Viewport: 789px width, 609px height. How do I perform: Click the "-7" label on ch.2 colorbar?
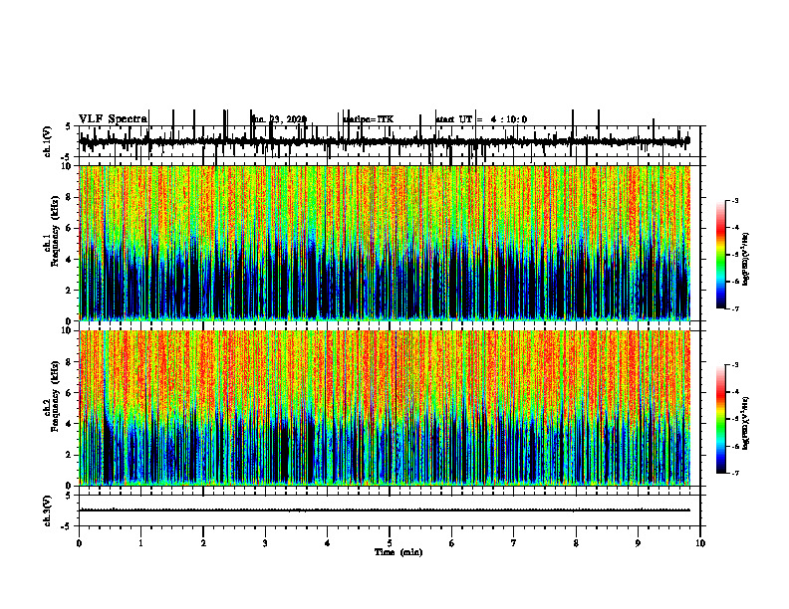point(735,473)
